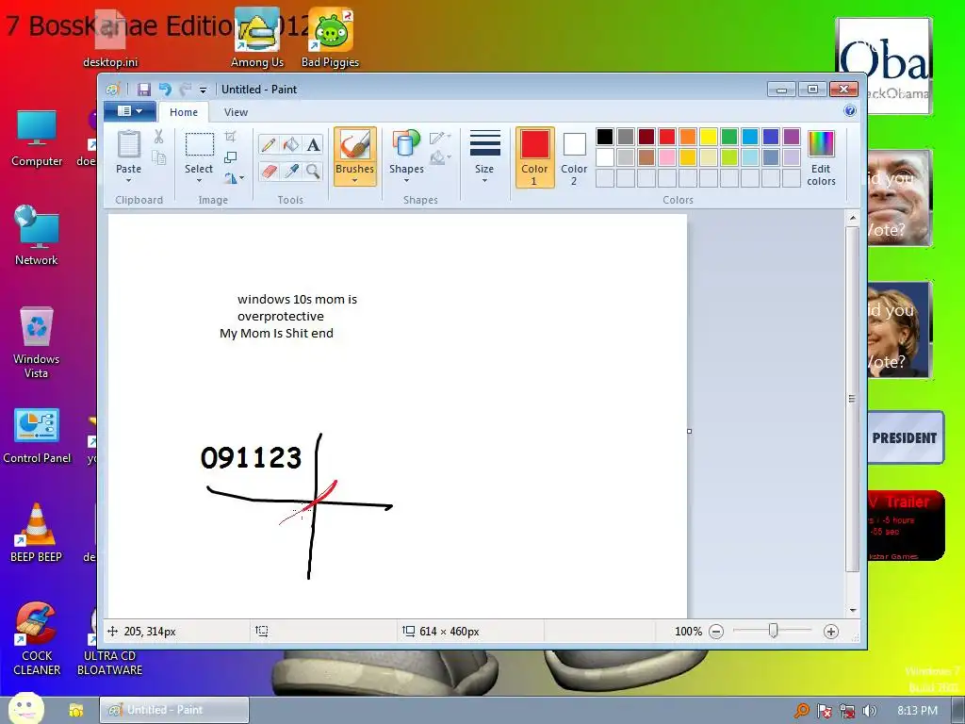Click the Resize icon in Image group

coord(230,157)
